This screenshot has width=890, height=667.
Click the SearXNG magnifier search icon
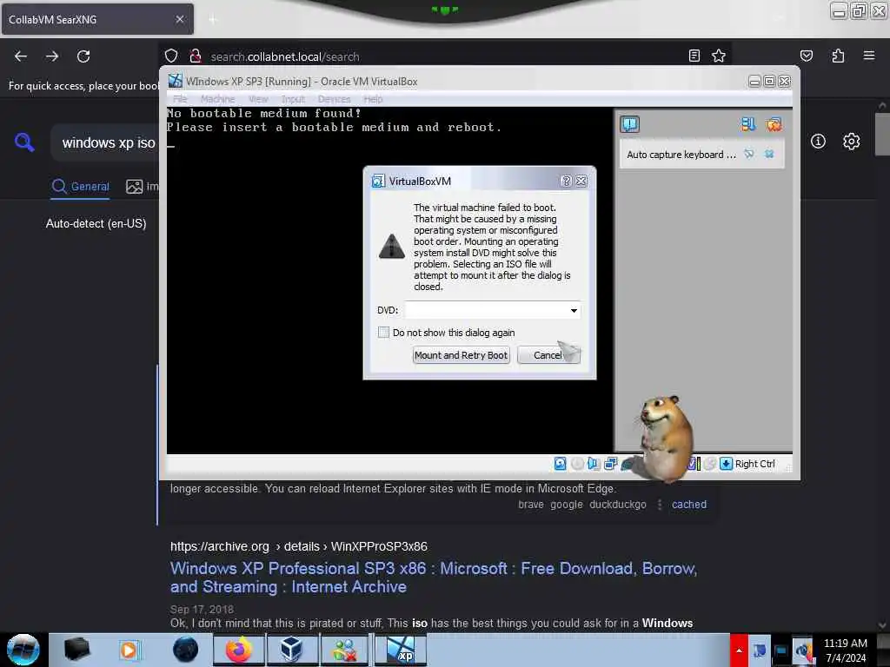tap(24, 142)
